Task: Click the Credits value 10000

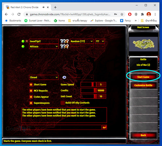Action: pos(101,90)
